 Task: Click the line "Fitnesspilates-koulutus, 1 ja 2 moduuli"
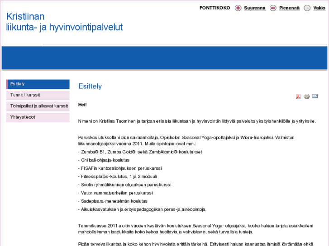118,176
